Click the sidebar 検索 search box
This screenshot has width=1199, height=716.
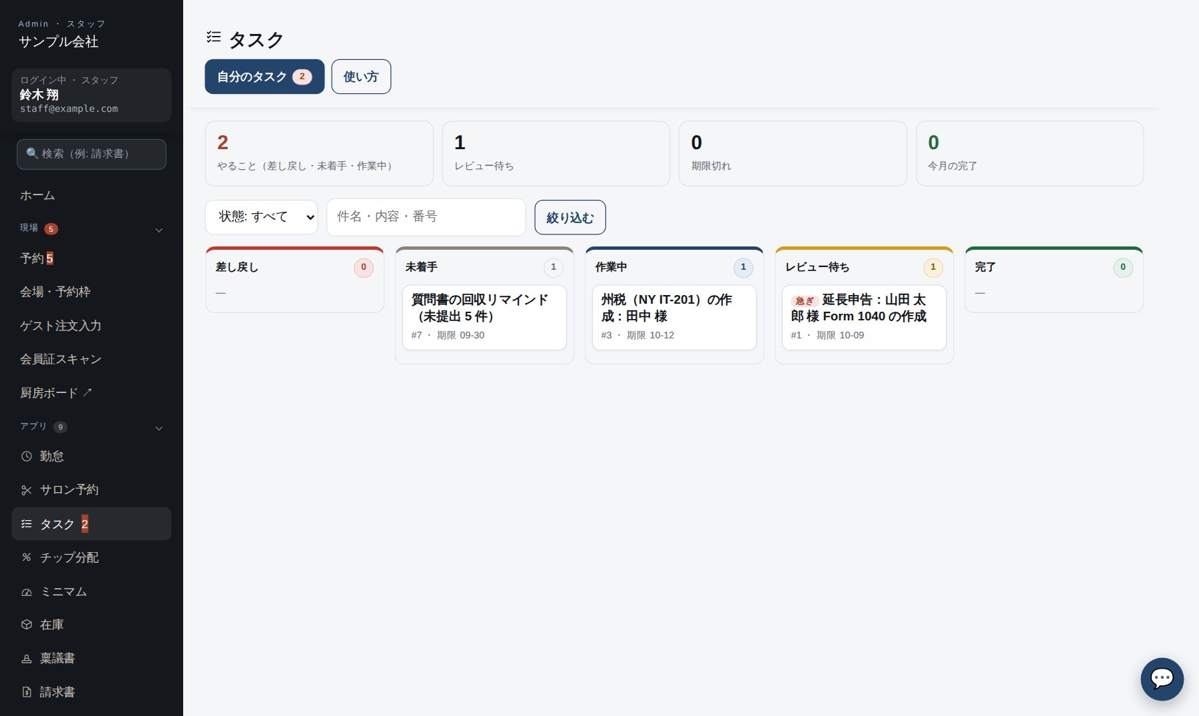coord(91,154)
